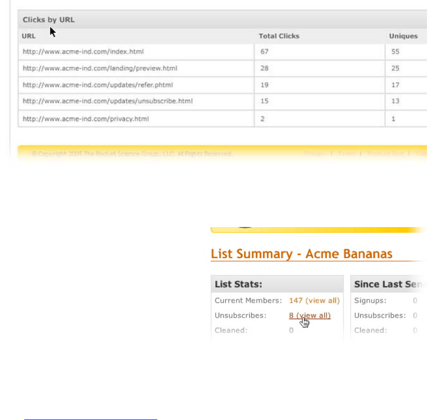This screenshot has height=420, width=428.
Task: Select total clicks value 67
Action: 264,51
